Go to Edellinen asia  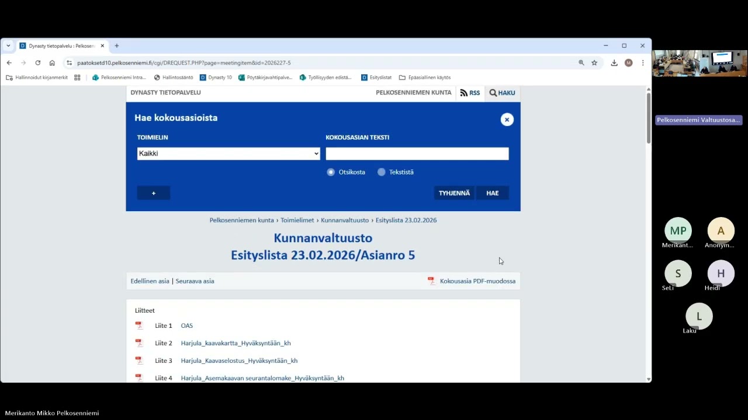tap(150, 281)
